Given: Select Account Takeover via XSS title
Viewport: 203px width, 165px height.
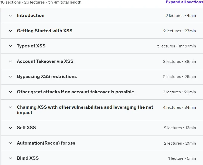Looking at the screenshot, I should [x=45, y=61].
